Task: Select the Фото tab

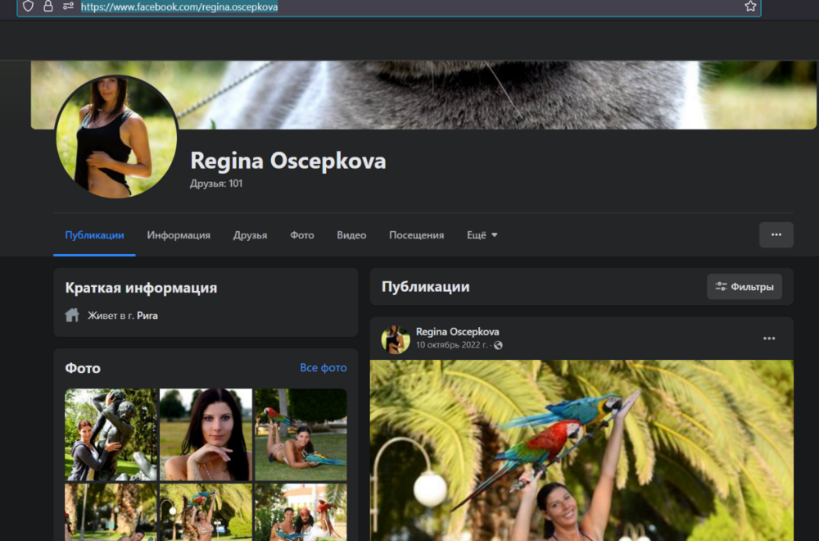Action: coord(301,235)
